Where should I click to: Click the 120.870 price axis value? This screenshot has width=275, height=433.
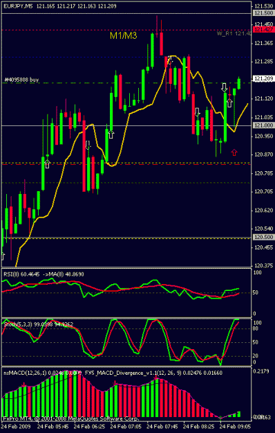[263, 154]
